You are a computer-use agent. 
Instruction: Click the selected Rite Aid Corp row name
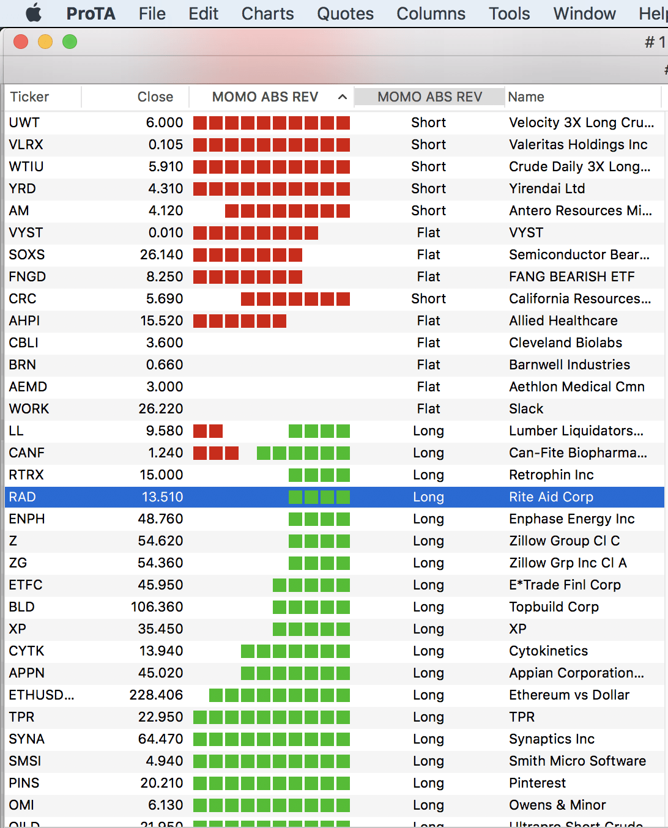[551, 497]
